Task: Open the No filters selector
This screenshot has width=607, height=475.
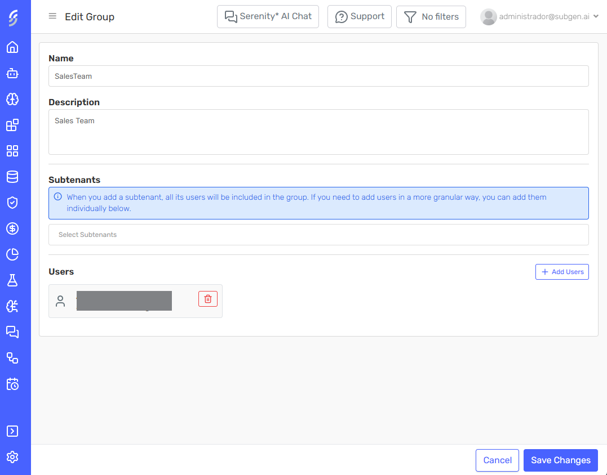Action: click(431, 16)
